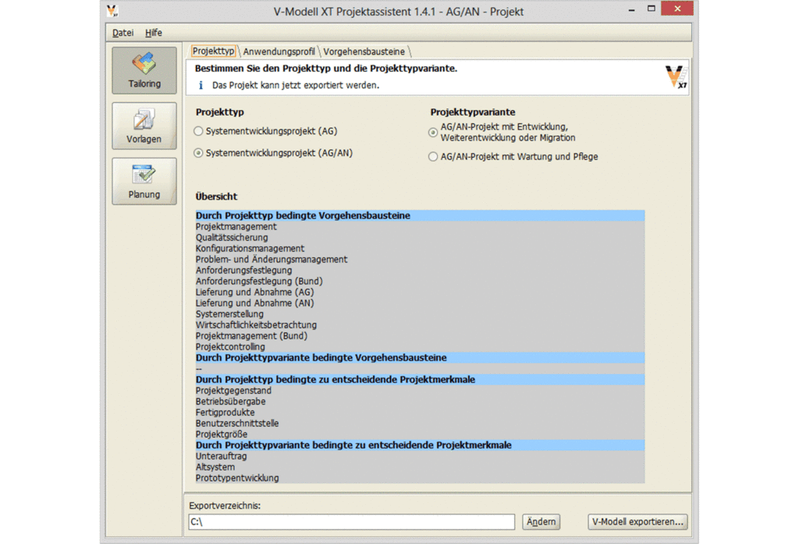Viewport: 799px width, 544px height.
Task: Select 'Durch Projekttyp bedingte zu entscheidende Projektmerkmale' header
Action: [x=420, y=380]
